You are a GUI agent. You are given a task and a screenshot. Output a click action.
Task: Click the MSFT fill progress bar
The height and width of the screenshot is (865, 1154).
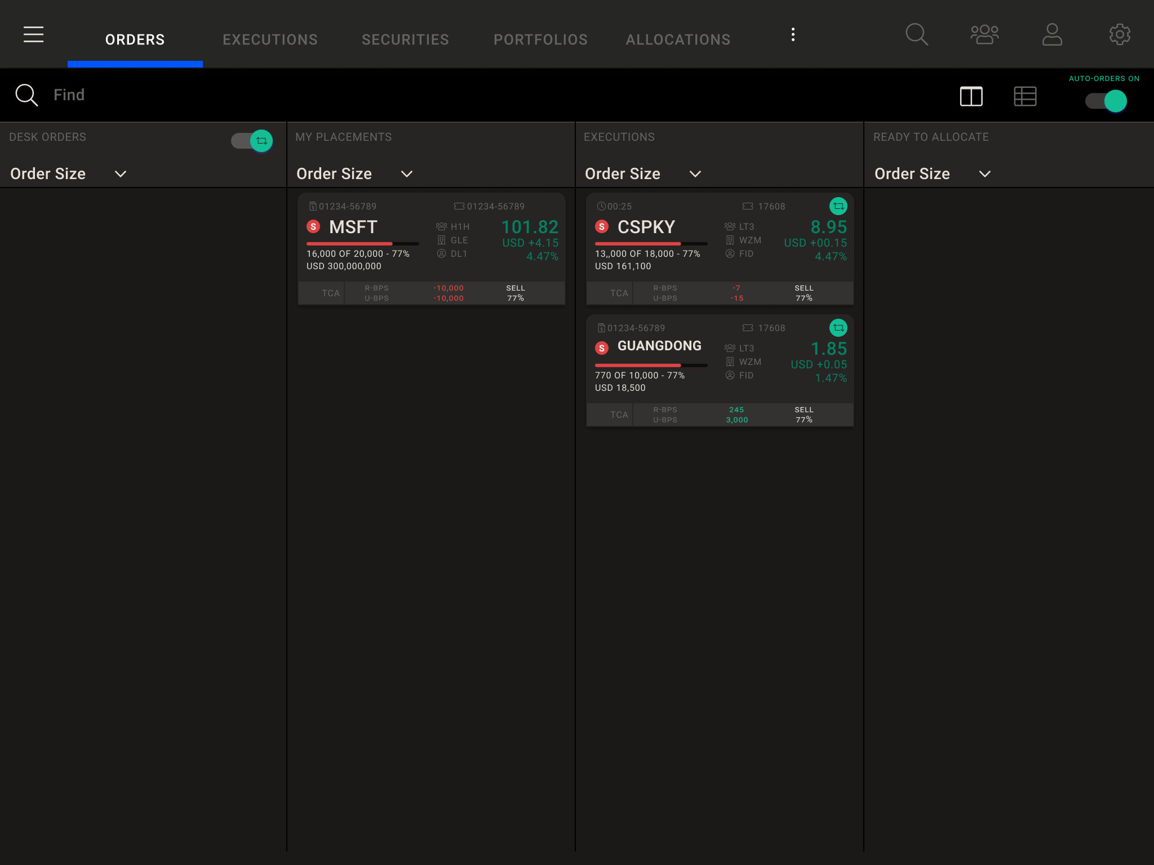(x=362, y=244)
